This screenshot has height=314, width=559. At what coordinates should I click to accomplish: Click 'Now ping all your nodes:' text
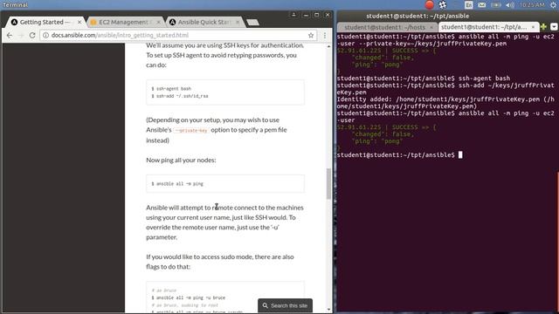181,160
